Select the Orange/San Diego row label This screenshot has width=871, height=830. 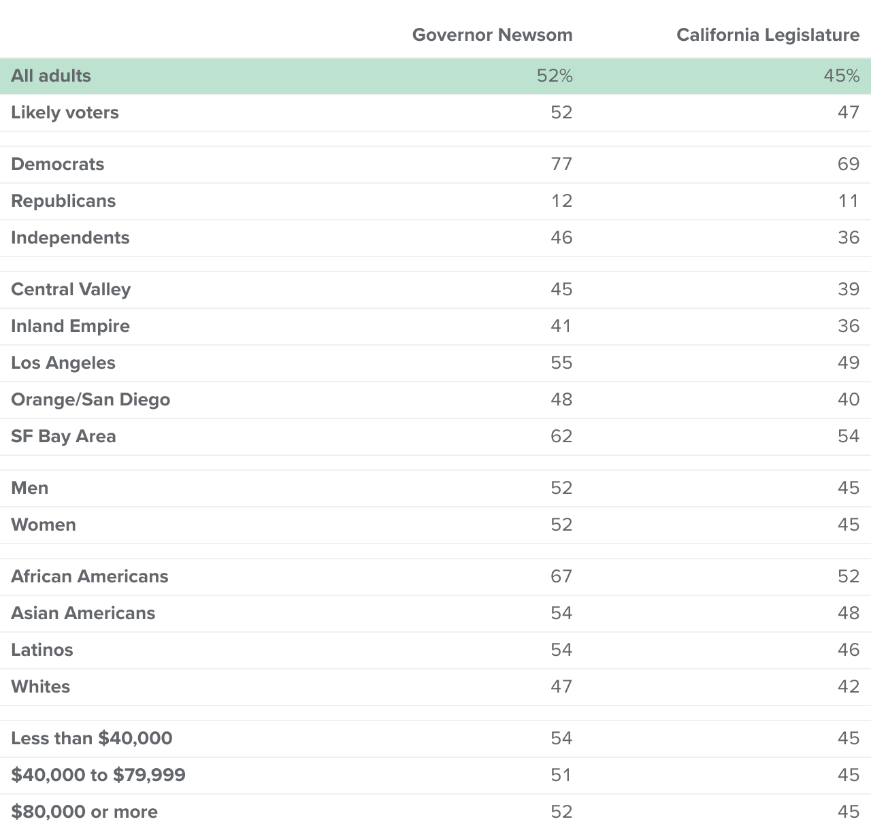(x=91, y=399)
